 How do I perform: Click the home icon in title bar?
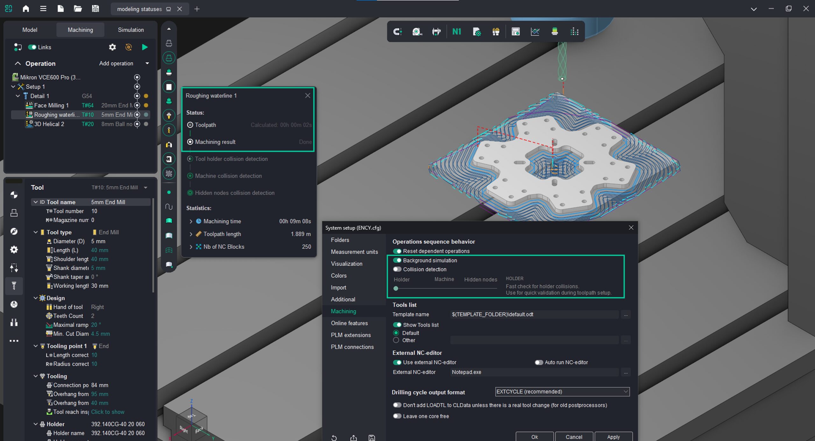[x=26, y=9]
